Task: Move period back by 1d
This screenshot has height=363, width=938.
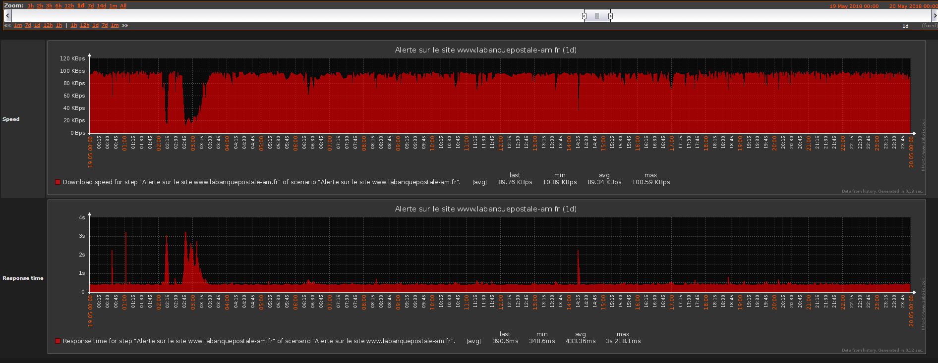Action: (37, 25)
